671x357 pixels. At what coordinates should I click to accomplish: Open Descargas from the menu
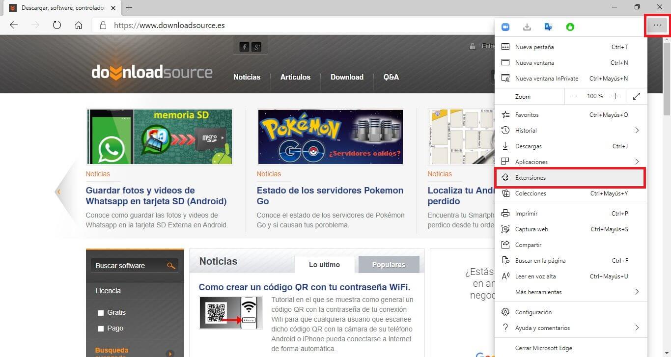(571, 146)
